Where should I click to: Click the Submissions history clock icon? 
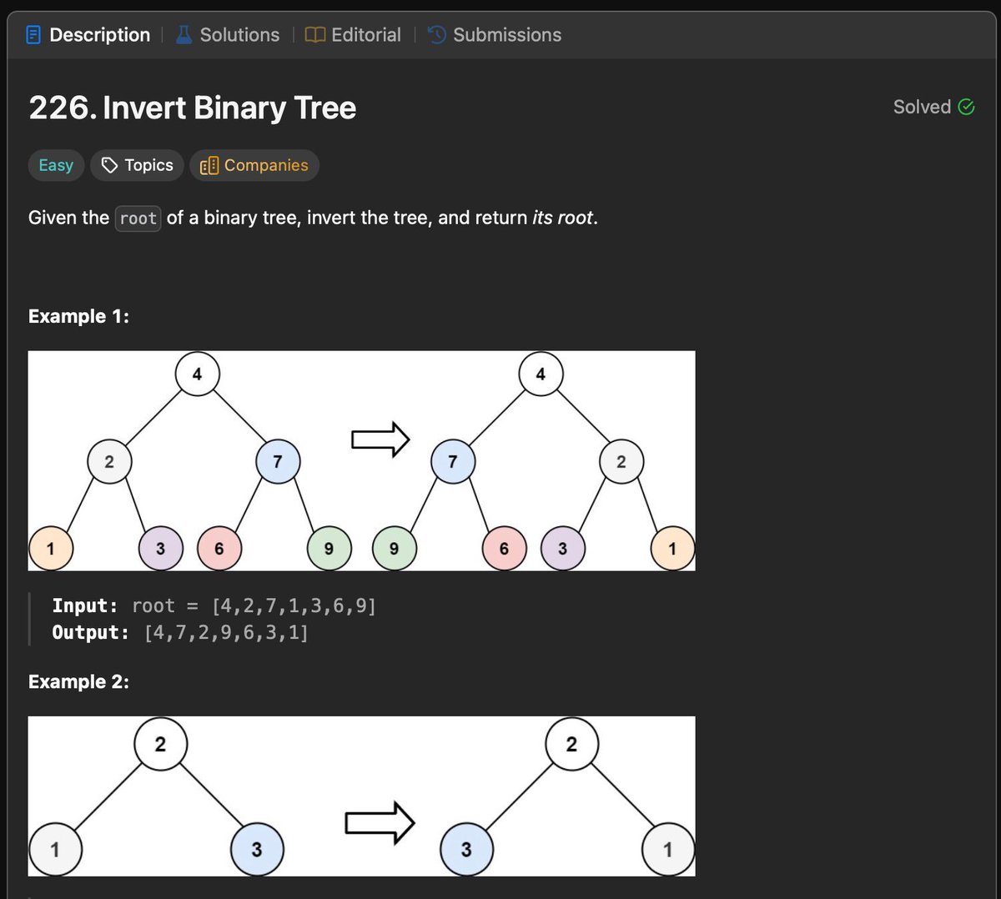(437, 35)
